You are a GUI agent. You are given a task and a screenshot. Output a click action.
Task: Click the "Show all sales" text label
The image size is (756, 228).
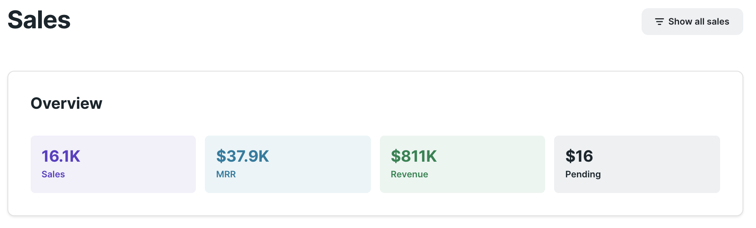(698, 22)
